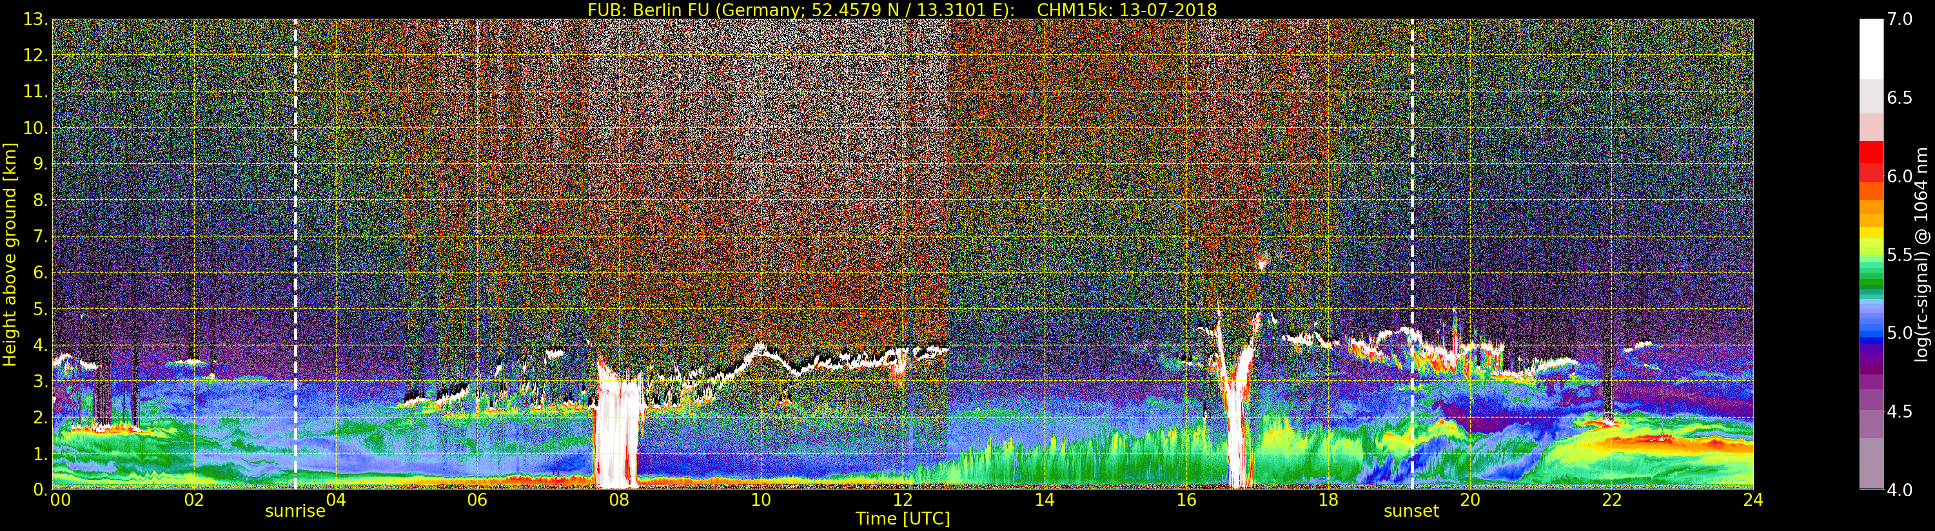The width and height of the screenshot is (1935, 531).
Task: Click the '6.0' colorbar tick label
Action: pos(1900,176)
